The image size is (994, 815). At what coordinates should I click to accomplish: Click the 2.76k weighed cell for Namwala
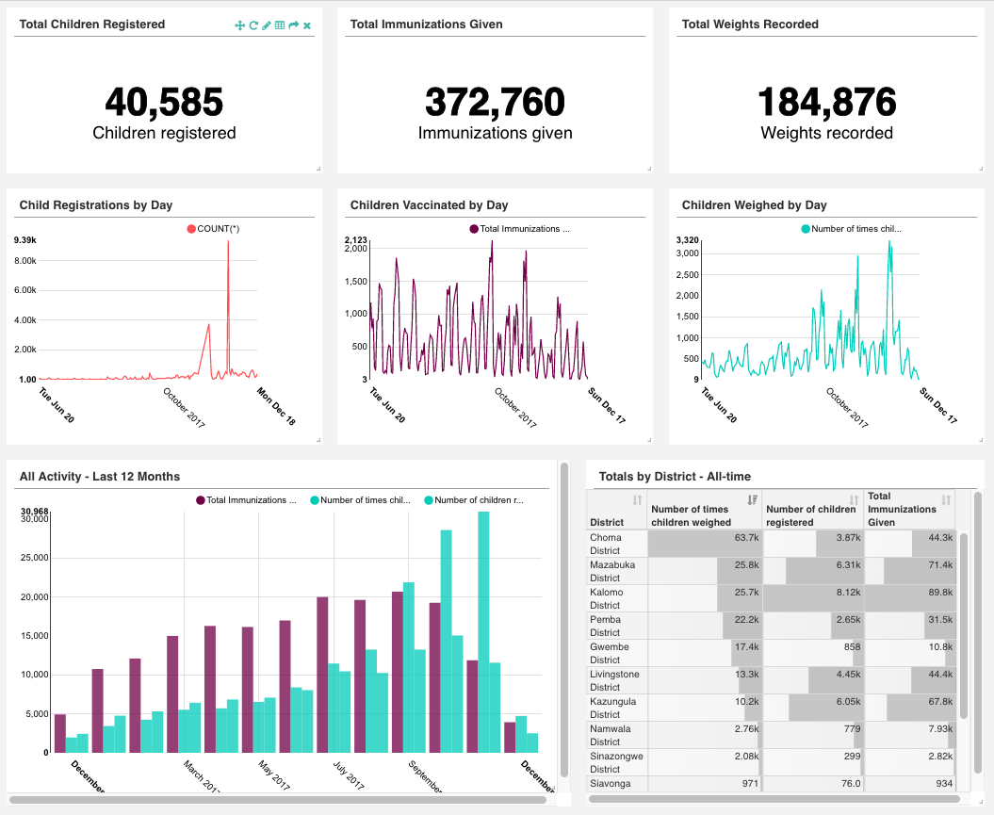pos(705,735)
